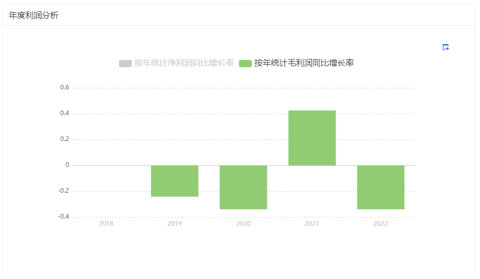The image size is (480, 279).
Task: Click the 0 baseline axis label
Action: pyautogui.click(x=67, y=165)
